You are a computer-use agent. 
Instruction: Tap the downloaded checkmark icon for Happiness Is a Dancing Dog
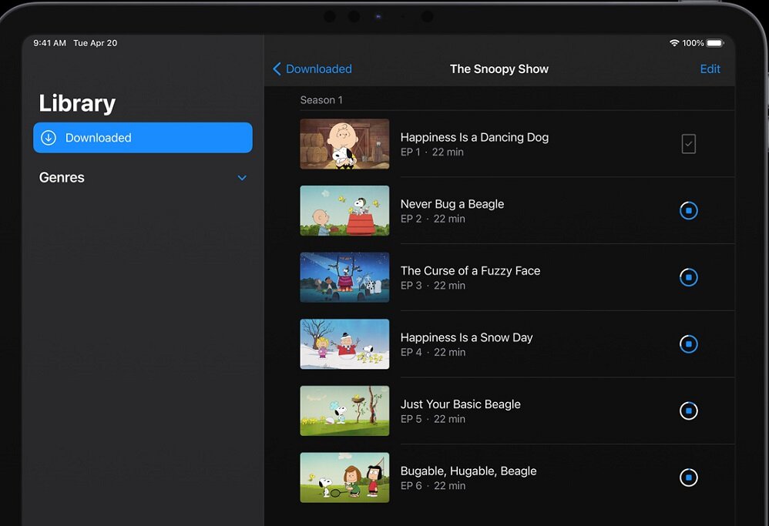pos(688,144)
